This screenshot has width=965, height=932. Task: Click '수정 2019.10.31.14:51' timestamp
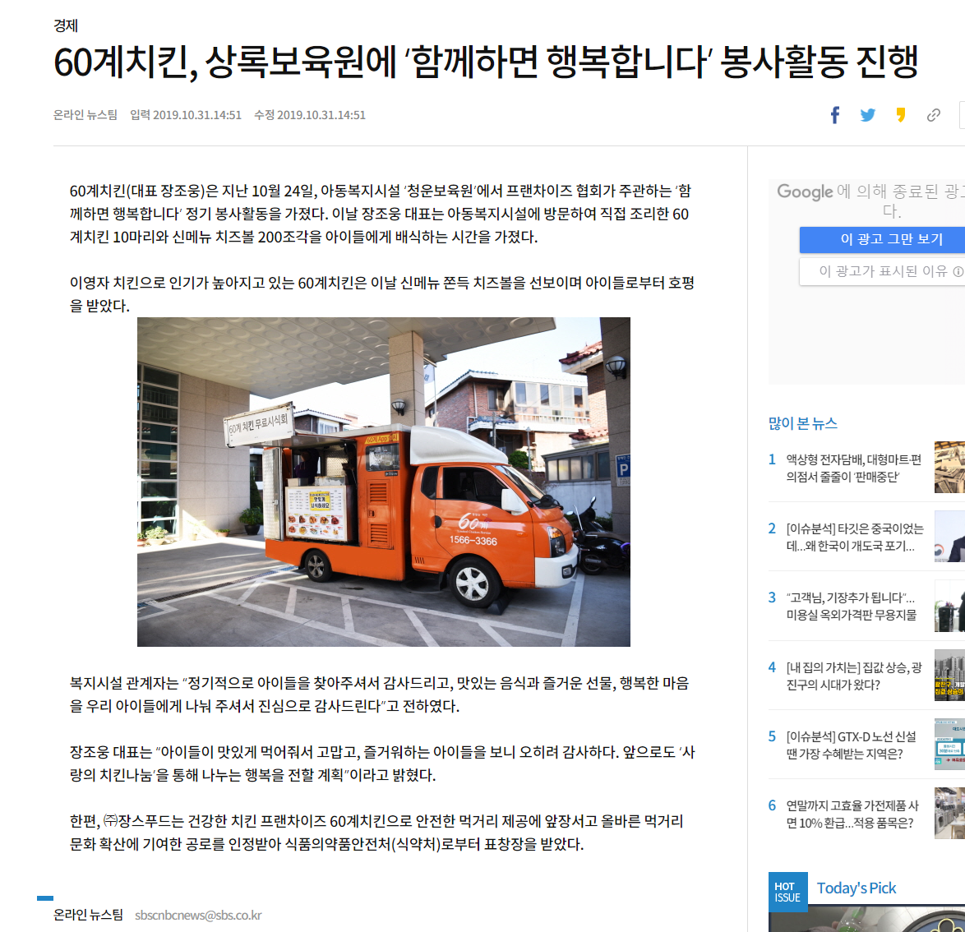[310, 115]
